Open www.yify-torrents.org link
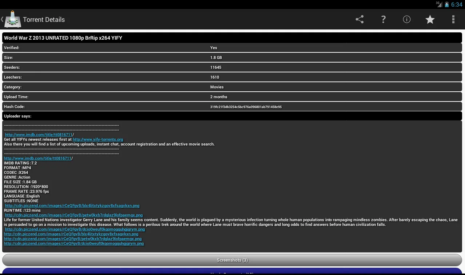 point(98,139)
